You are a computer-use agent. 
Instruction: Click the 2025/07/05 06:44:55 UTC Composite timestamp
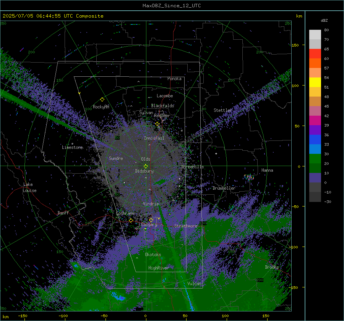click(x=53, y=16)
